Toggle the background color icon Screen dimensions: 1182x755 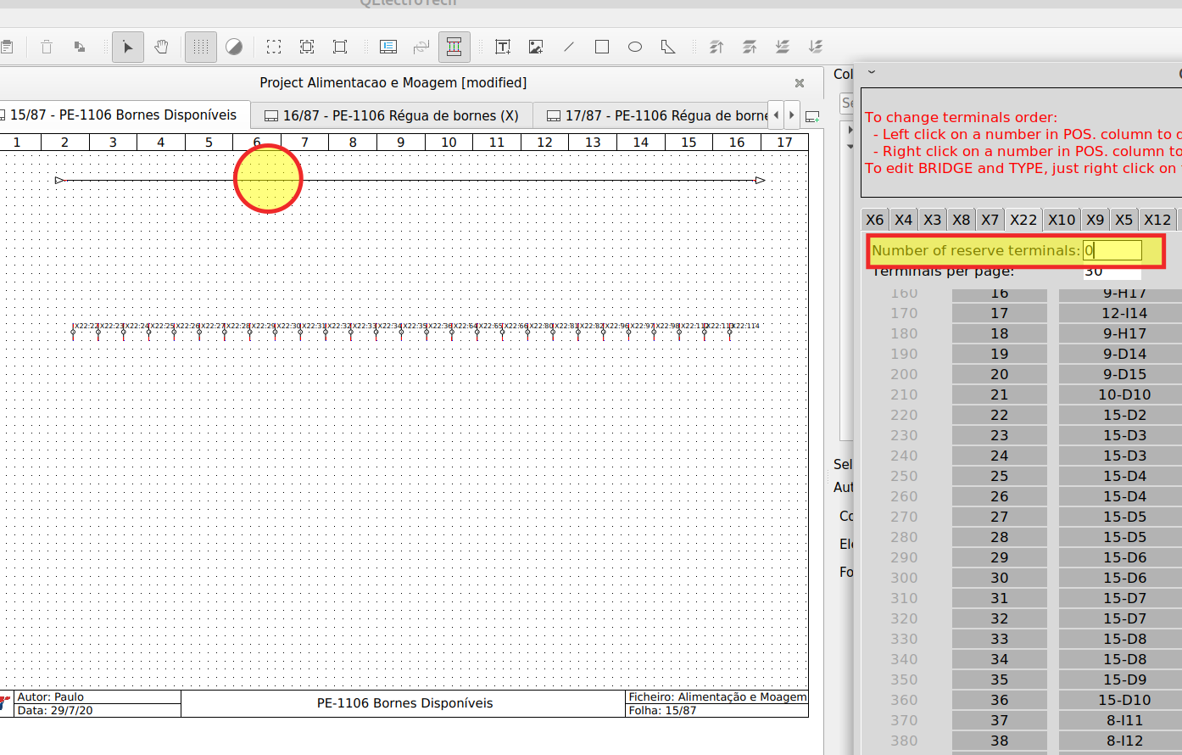[234, 48]
